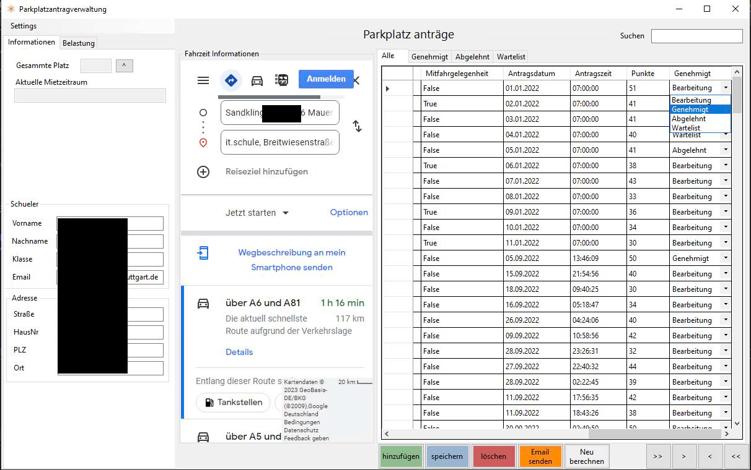This screenshot has height=470, width=751.
Task: Click the highlighted directions route icon
Action: click(x=231, y=80)
